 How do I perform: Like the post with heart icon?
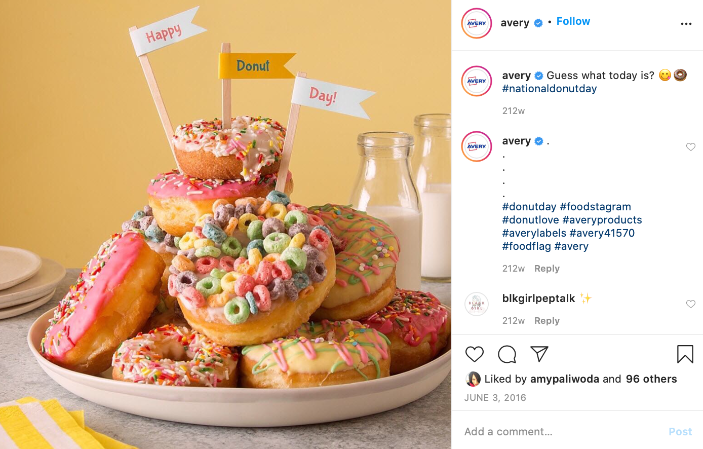(475, 354)
